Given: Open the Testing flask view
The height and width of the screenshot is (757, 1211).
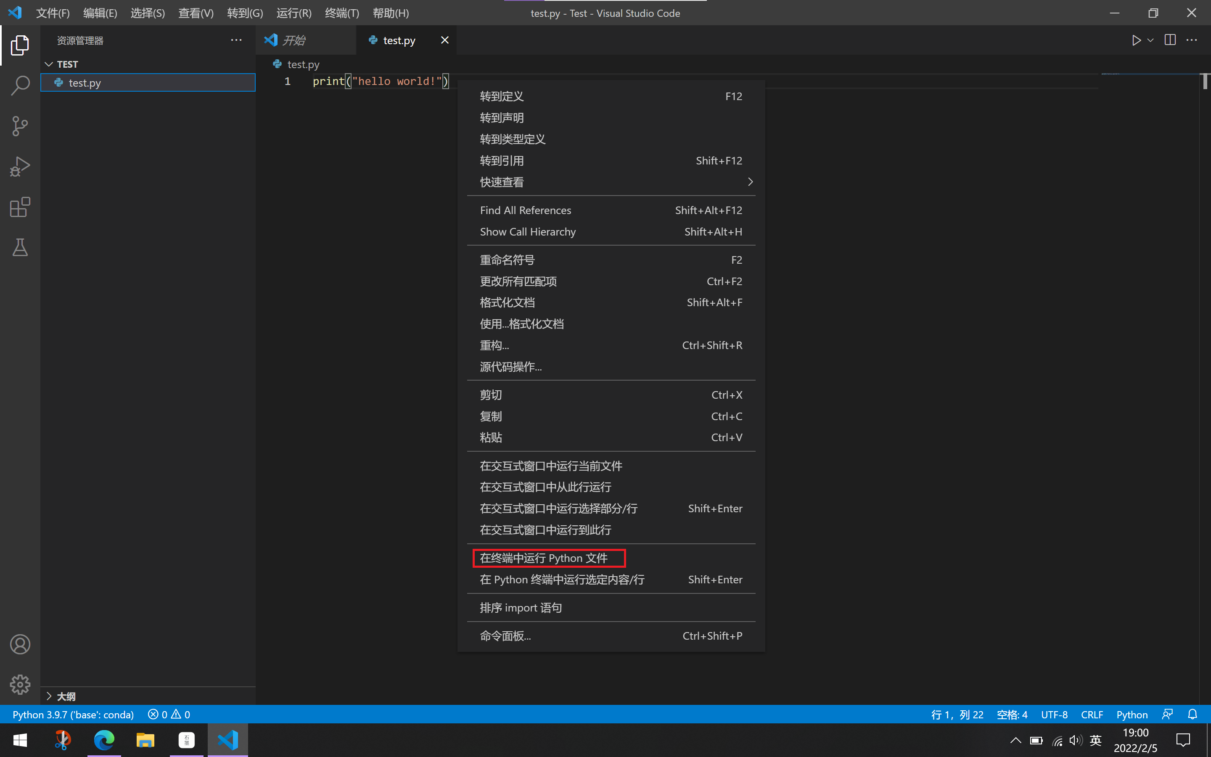Looking at the screenshot, I should pyautogui.click(x=20, y=247).
